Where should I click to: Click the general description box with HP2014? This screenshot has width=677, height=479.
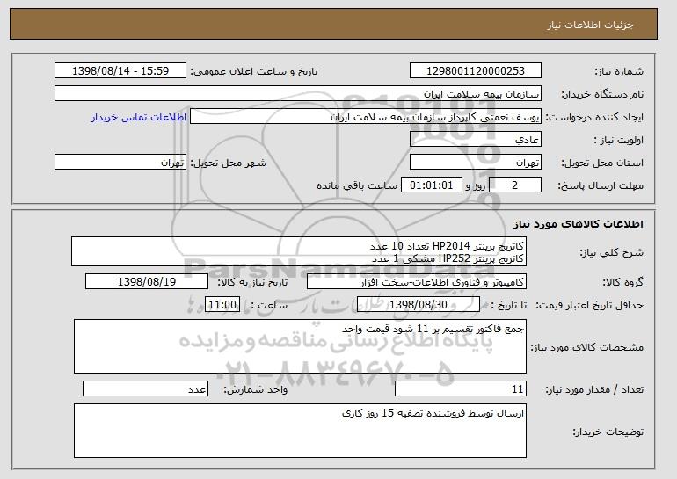[x=299, y=251]
